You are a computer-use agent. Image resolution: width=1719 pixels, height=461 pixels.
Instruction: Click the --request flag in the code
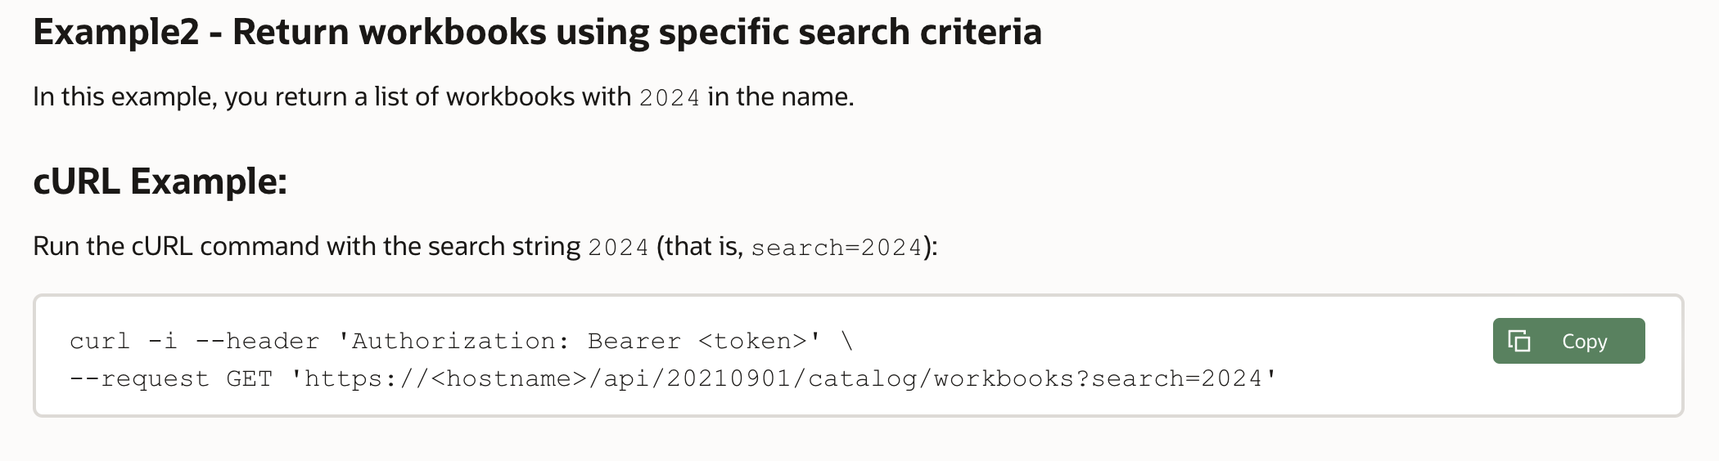click(139, 379)
